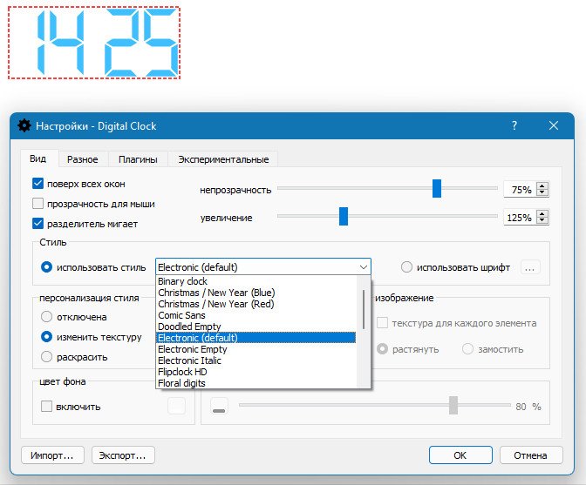The width and height of the screenshot is (586, 485).
Task: Choose Floral digits style
Action: tap(256, 383)
